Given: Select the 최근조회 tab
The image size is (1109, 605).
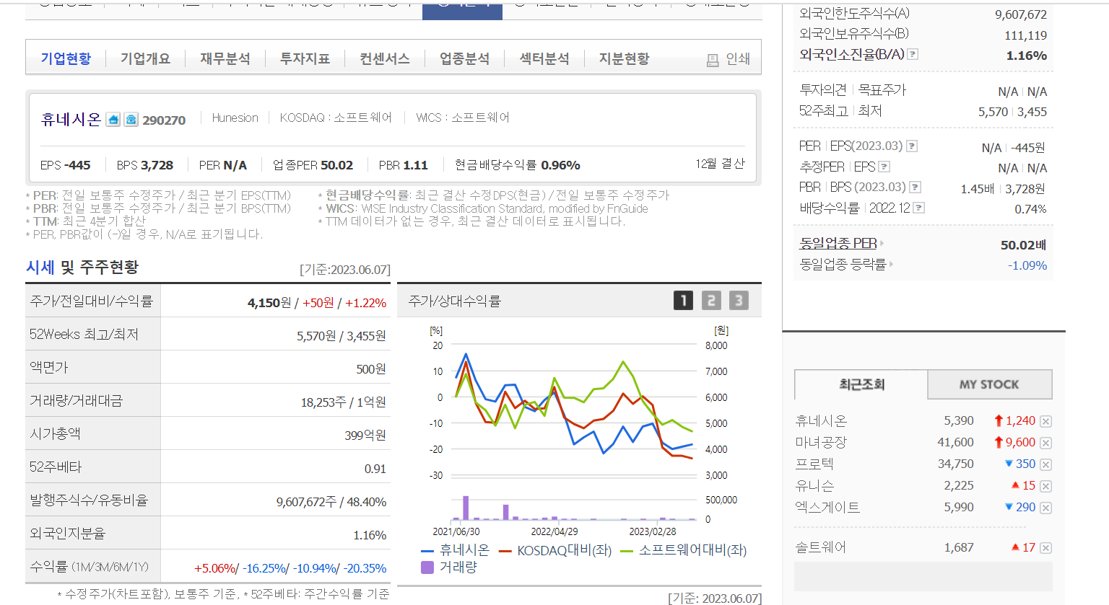Looking at the screenshot, I should (861, 384).
